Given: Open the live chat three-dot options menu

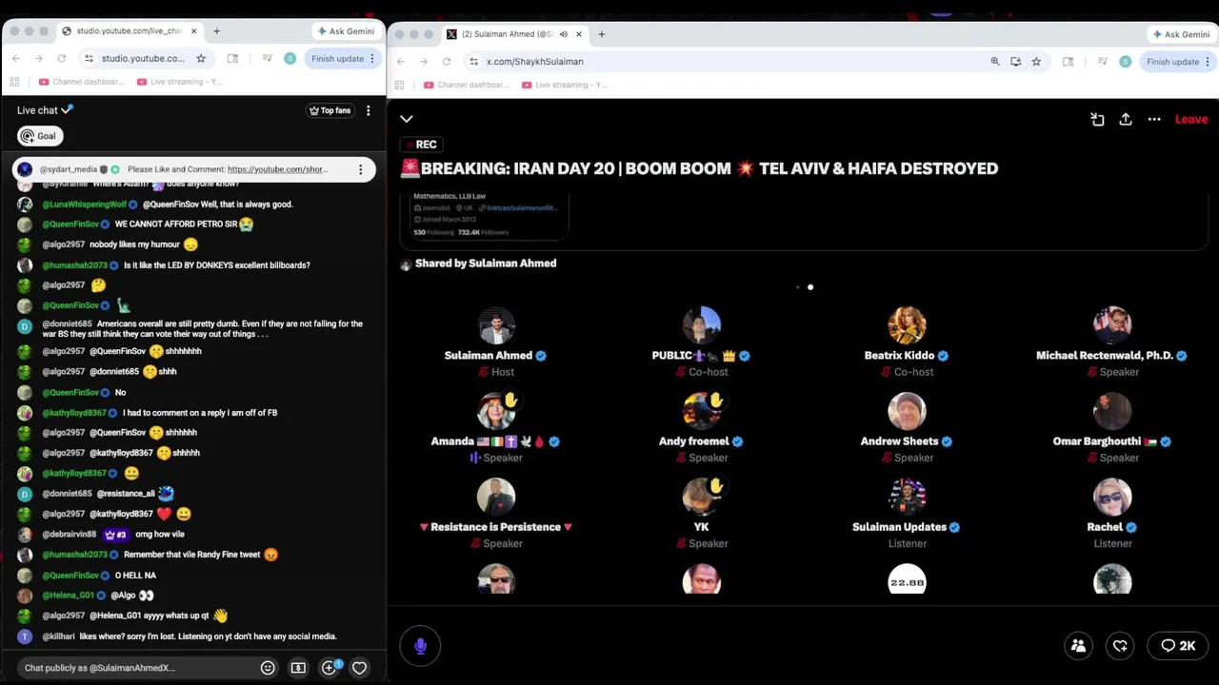Looking at the screenshot, I should [x=368, y=110].
